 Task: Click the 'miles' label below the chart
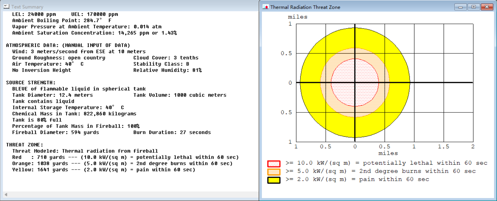pos(388,153)
